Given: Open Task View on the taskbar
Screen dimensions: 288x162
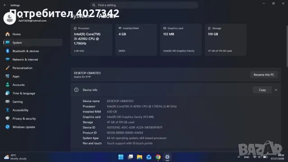Looking at the screenshot, I should (130, 157).
